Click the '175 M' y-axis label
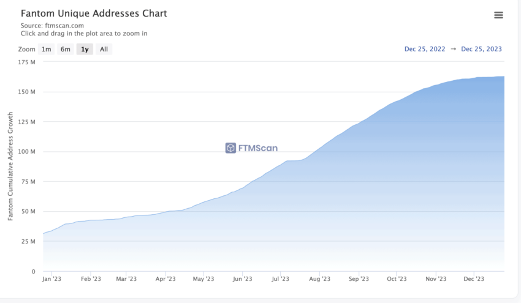521x303 pixels. pos(26,62)
